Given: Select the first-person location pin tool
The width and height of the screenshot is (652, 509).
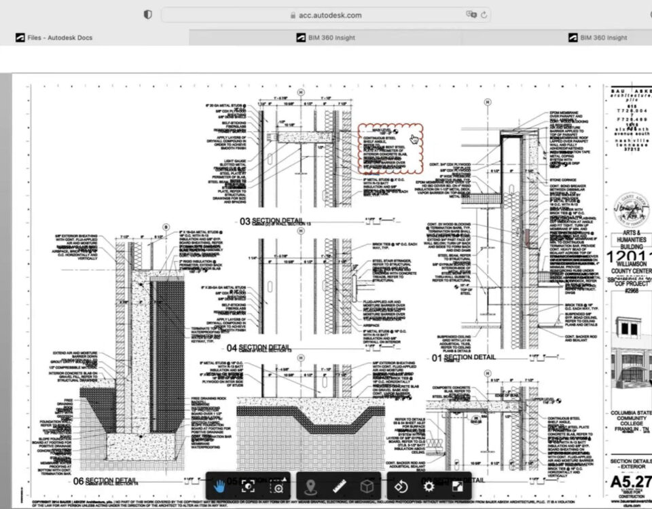Looking at the screenshot, I should point(311,486).
